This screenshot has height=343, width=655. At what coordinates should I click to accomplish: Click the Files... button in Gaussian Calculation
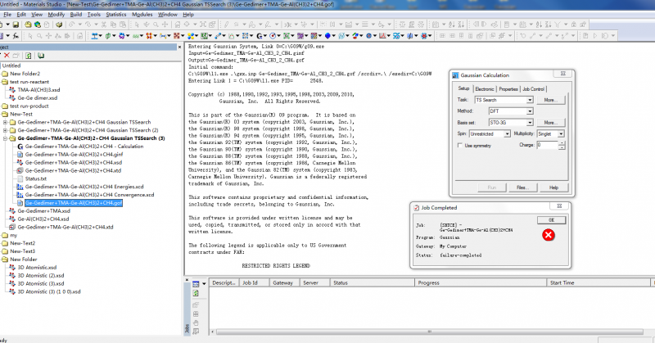pos(522,187)
